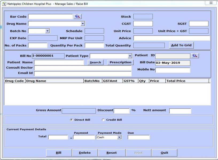Screen dimensions: 218x160
Task: Click the Reset button
Action: (111, 153)
